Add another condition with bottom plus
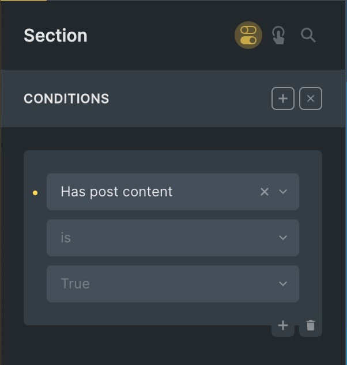 283,326
